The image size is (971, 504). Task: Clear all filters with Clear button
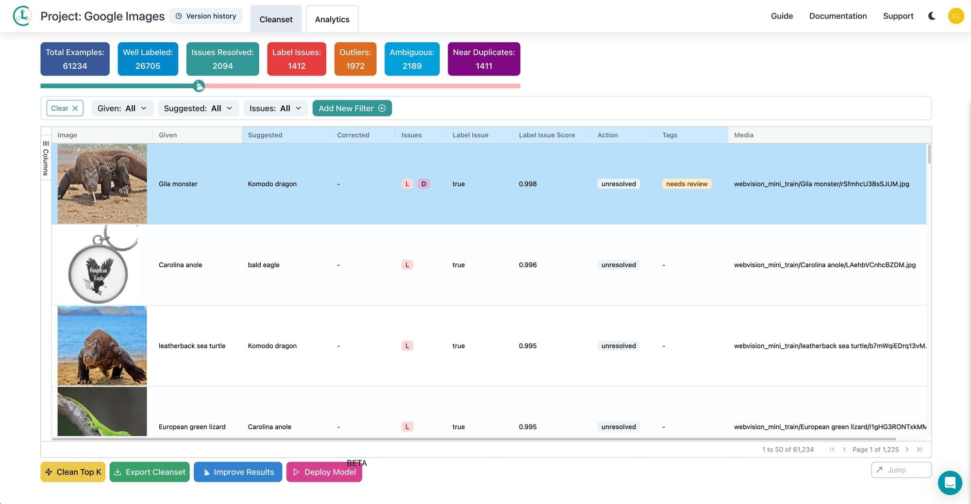[65, 108]
